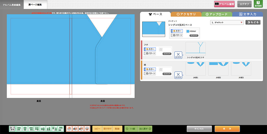Switch to アルバム表紙編集 tab
267x134 pixels.
point(12,5)
